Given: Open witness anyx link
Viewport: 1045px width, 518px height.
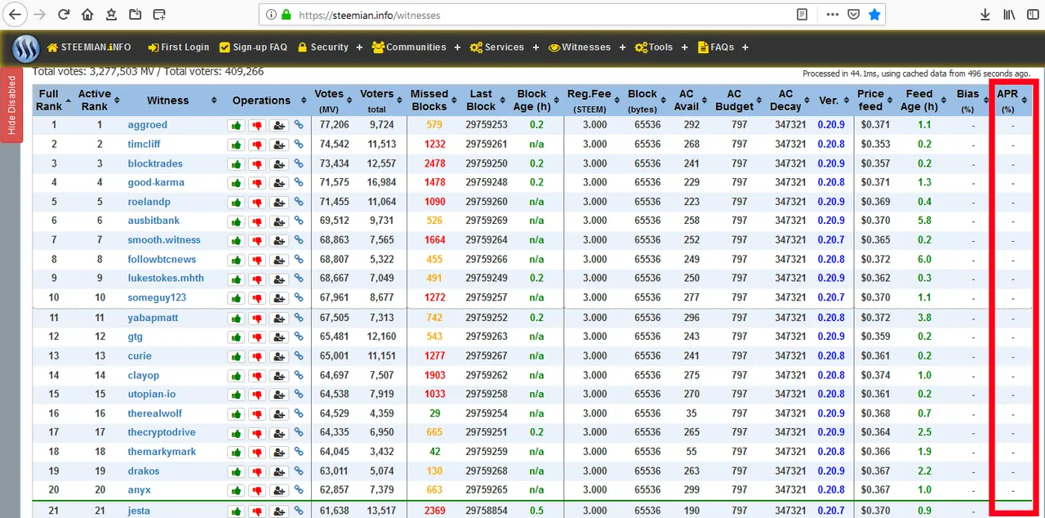Looking at the screenshot, I should pos(140,490).
